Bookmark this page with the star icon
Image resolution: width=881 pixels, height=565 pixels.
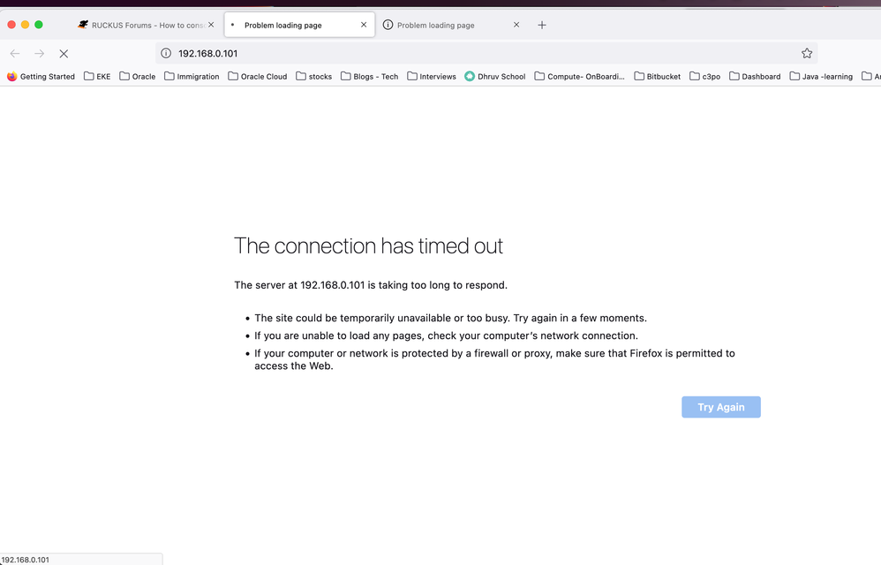806,53
